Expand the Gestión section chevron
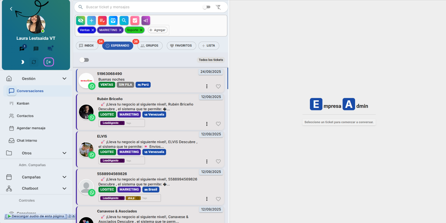 tap(64, 79)
